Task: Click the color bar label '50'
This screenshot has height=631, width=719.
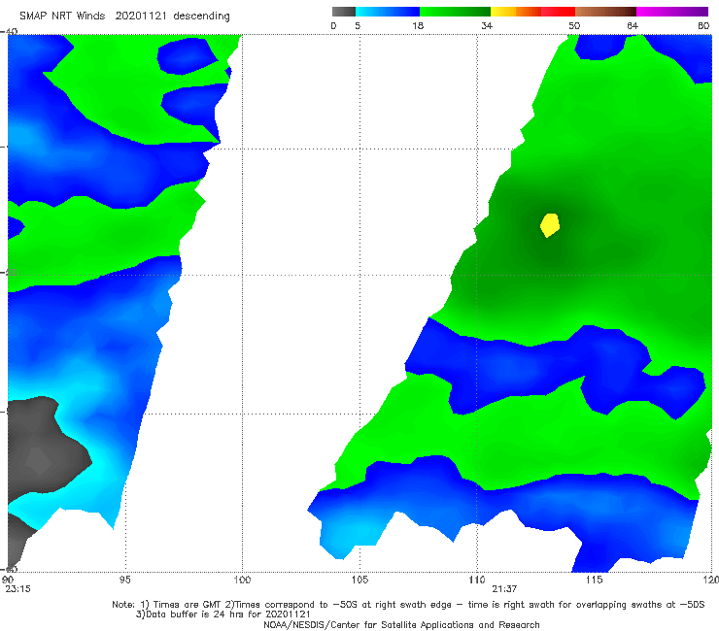Action: pos(574,25)
